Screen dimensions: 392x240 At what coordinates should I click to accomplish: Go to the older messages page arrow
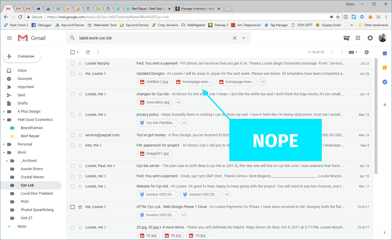tap(342, 52)
